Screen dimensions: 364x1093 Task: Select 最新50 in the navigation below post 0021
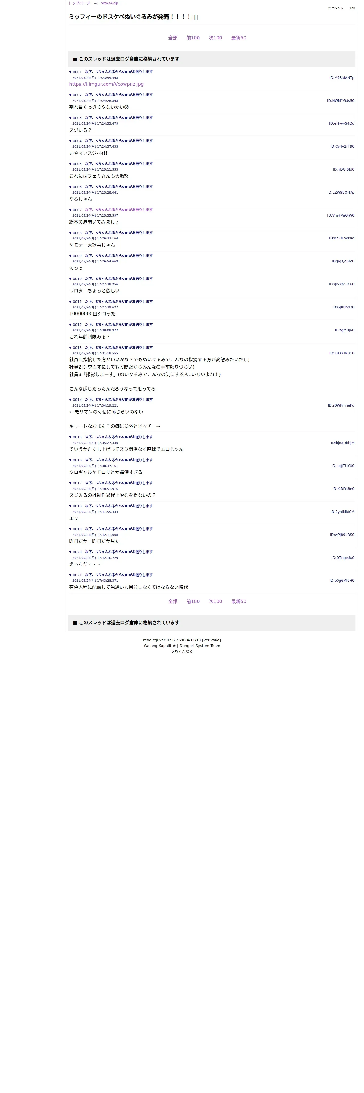[x=239, y=601]
